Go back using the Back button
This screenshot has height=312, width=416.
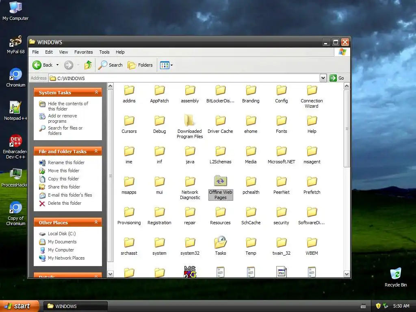42,65
